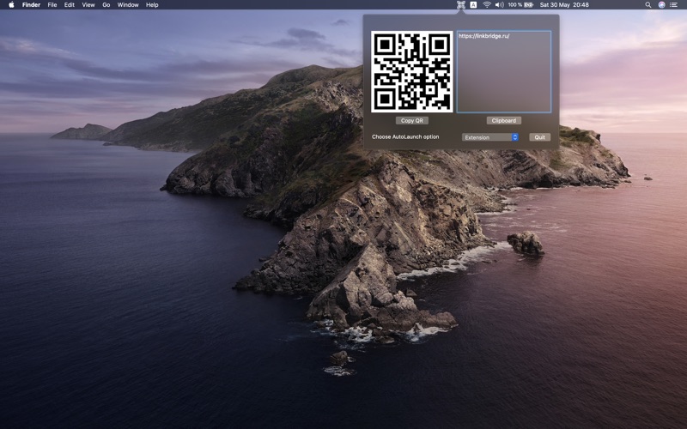Click the generated QR code image
This screenshot has height=429, width=687.
coord(412,72)
